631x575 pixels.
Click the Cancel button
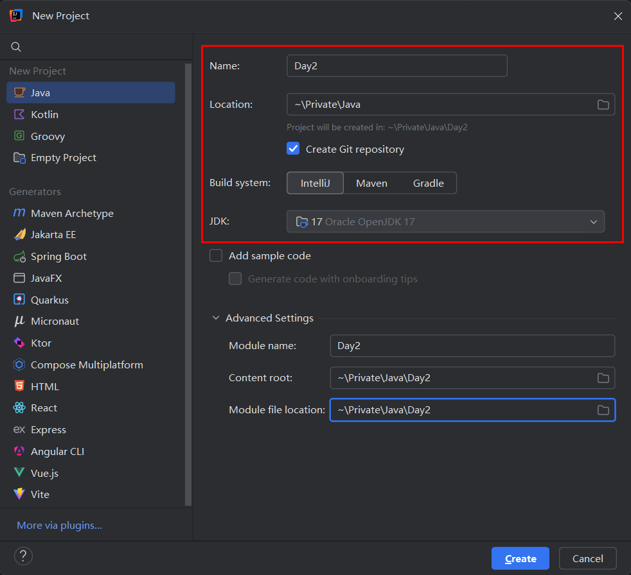click(587, 558)
